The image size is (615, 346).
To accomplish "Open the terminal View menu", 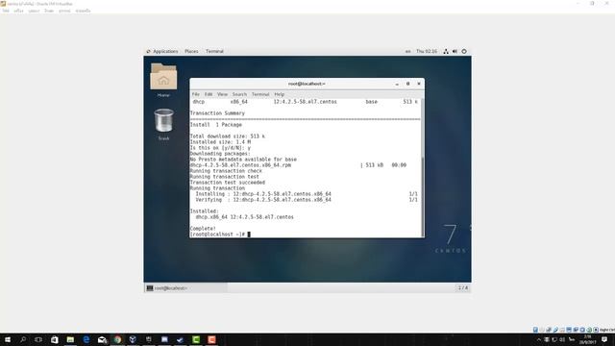I will pyautogui.click(x=222, y=94).
